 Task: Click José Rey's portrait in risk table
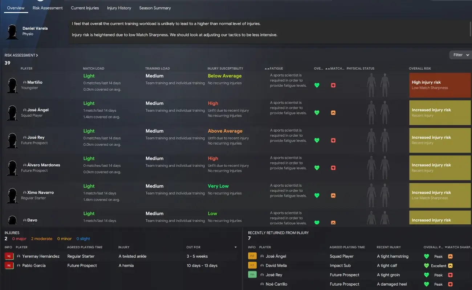(12, 141)
